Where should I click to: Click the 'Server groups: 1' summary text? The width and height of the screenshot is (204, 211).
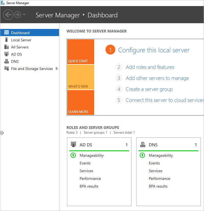(96, 132)
